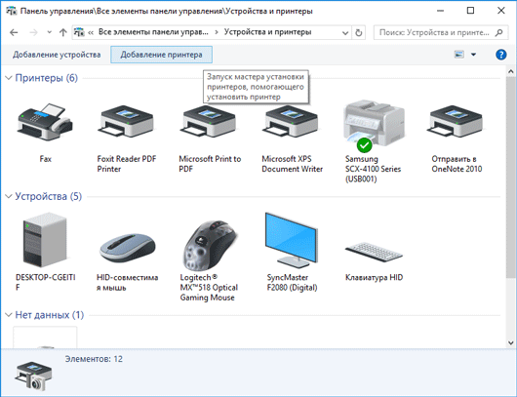Click the Принтеры (6) group heading
The image size is (517, 397).
(x=47, y=78)
